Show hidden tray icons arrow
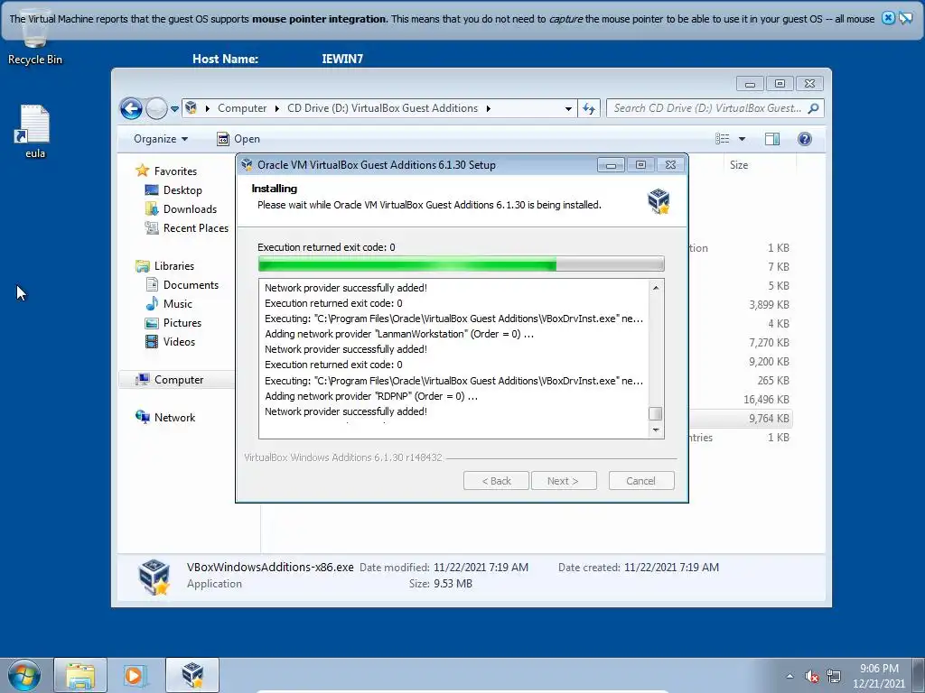This screenshot has width=925, height=693. (790, 676)
